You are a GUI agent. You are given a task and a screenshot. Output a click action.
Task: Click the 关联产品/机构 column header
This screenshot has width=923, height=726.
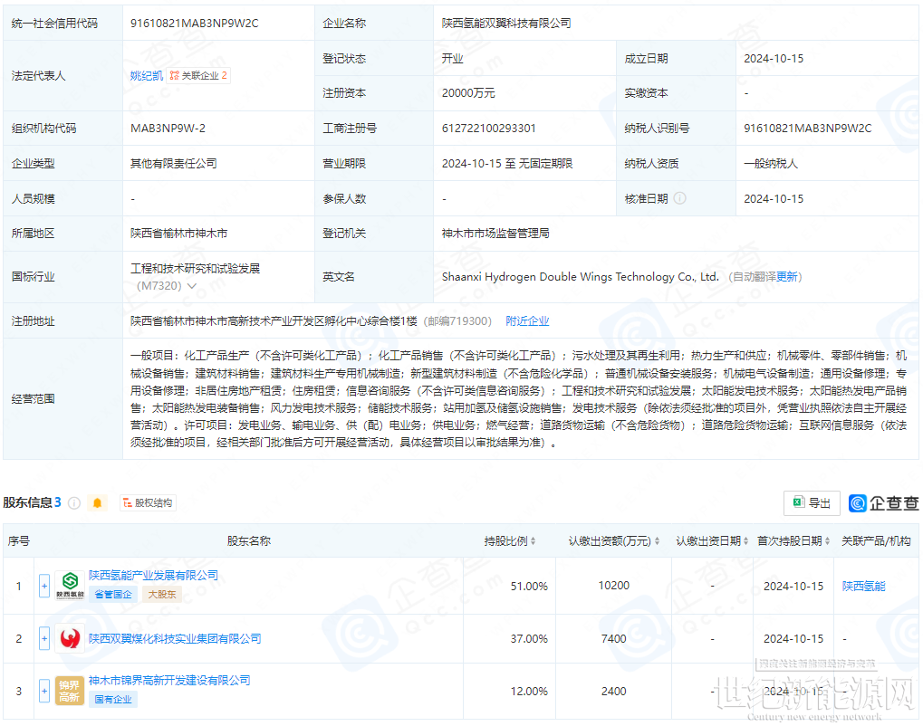[876, 540]
